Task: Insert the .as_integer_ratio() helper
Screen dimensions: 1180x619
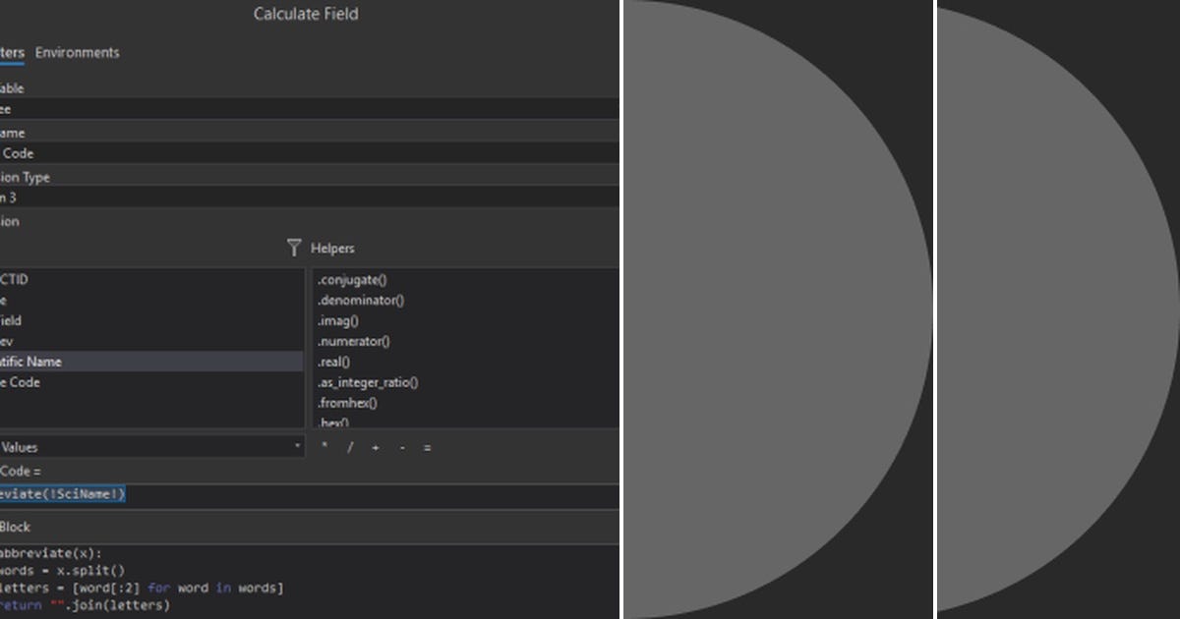Action: pyautogui.click(x=368, y=382)
